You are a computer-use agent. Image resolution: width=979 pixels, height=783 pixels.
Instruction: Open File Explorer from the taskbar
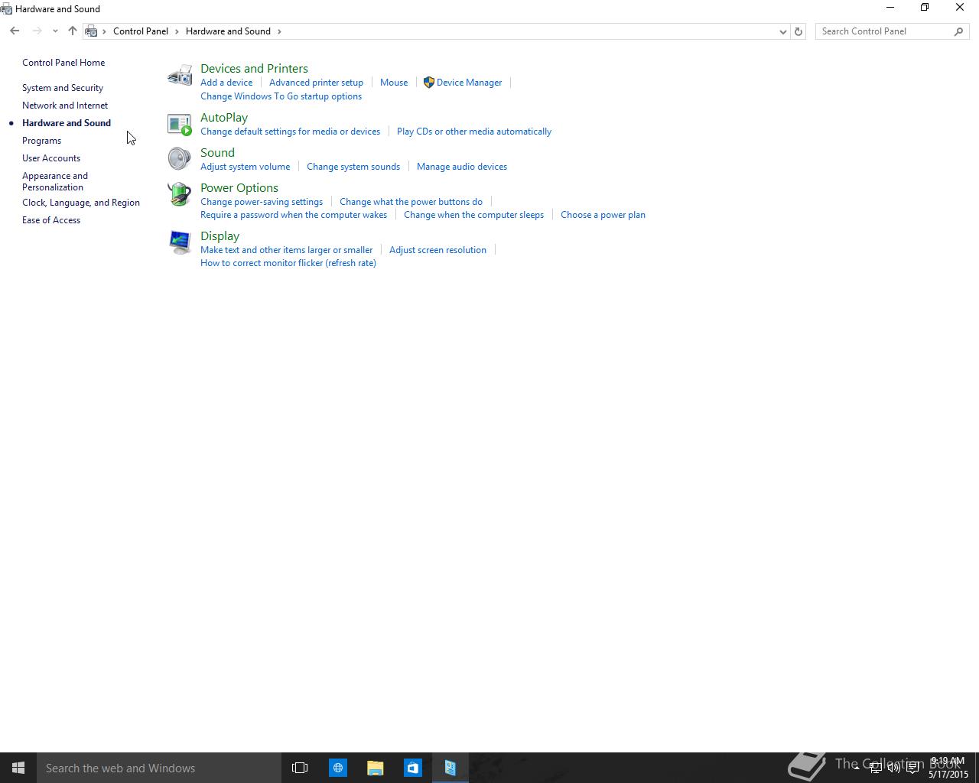tap(375, 768)
